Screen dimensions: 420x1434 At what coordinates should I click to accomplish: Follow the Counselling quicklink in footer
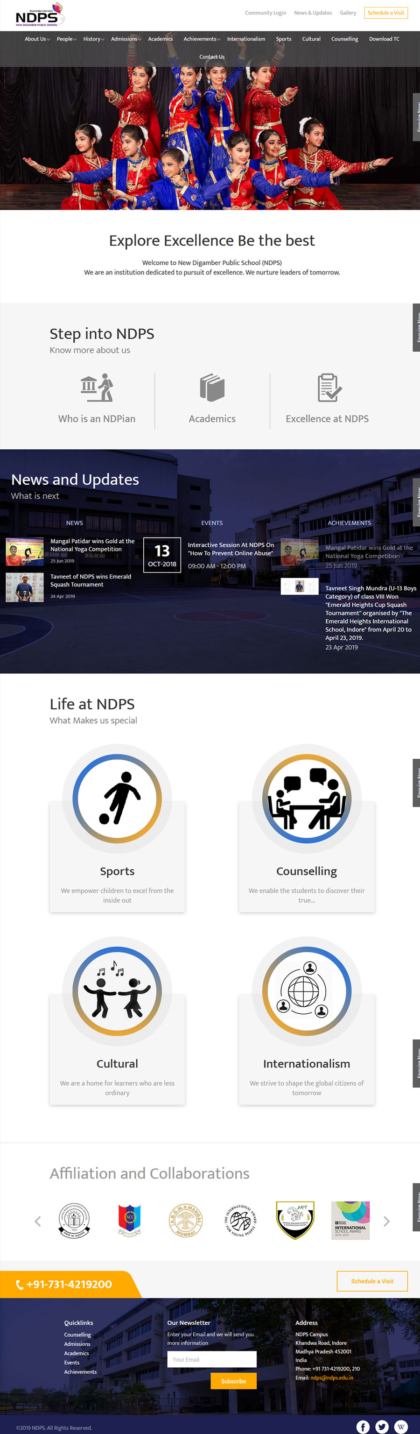point(77,1335)
